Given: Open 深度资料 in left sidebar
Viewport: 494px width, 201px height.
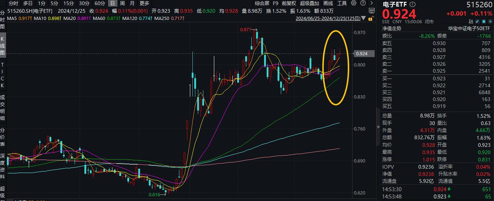Looking at the screenshot, I should [3, 166].
